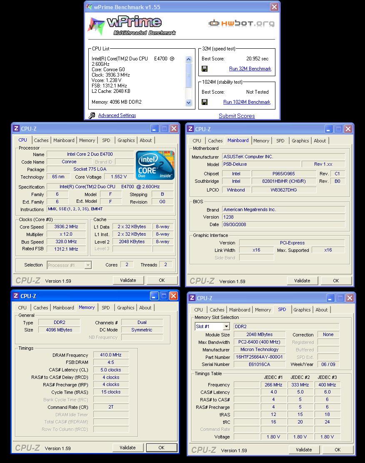Click the Command Rate 2T value
365x463 pixels.
111,407
